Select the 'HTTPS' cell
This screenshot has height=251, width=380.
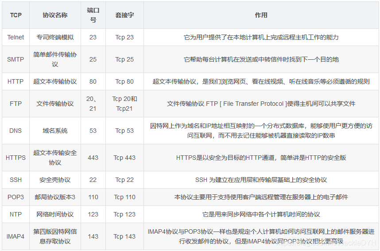[x=16, y=158]
